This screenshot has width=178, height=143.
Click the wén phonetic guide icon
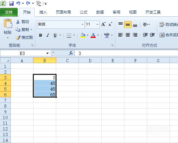point(107,35)
